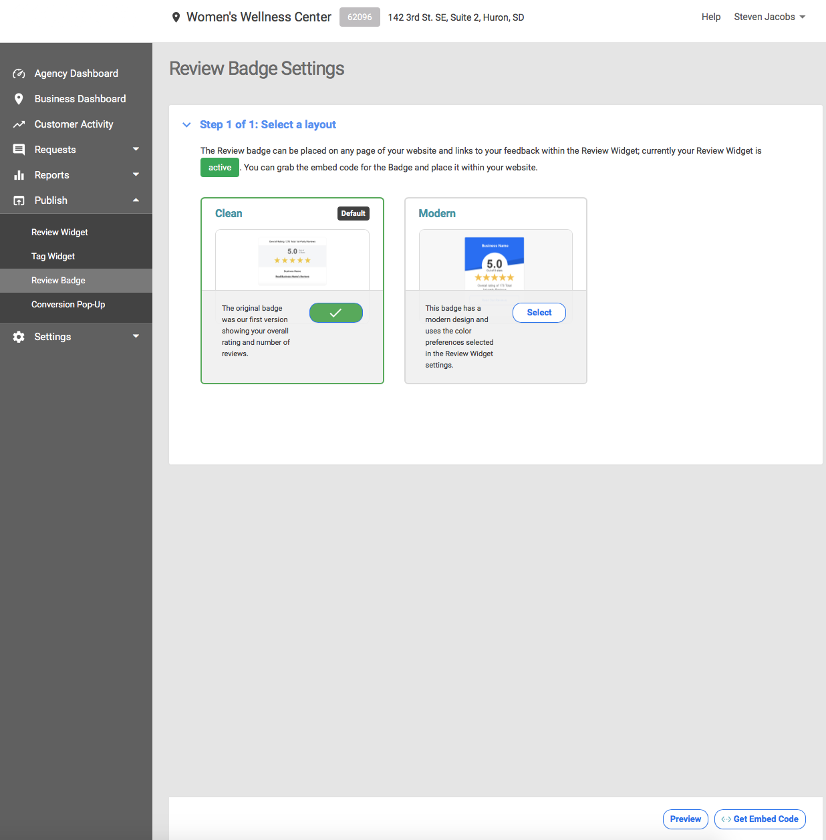Click the Requests chat icon
Screen dimensions: 826x840
pyautogui.click(x=19, y=150)
